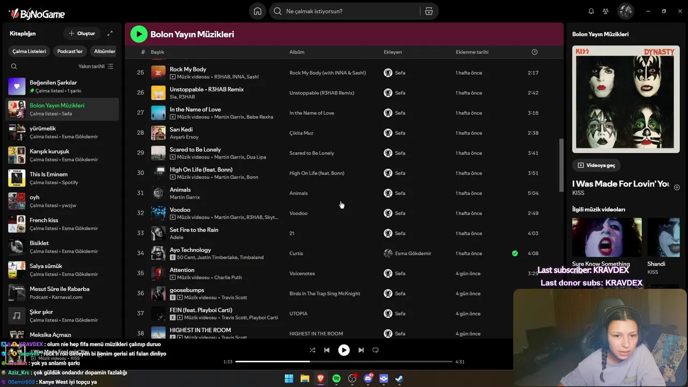This screenshot has width=688, height=387.
Task: Open Discord from taskbar
Action: (368, 378)
